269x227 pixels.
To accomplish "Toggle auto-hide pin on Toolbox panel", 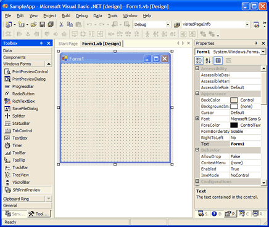I will 41,43.
